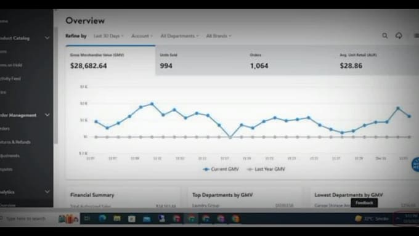
Task: Click the Feedback button
Action: [x=364, y=203]
